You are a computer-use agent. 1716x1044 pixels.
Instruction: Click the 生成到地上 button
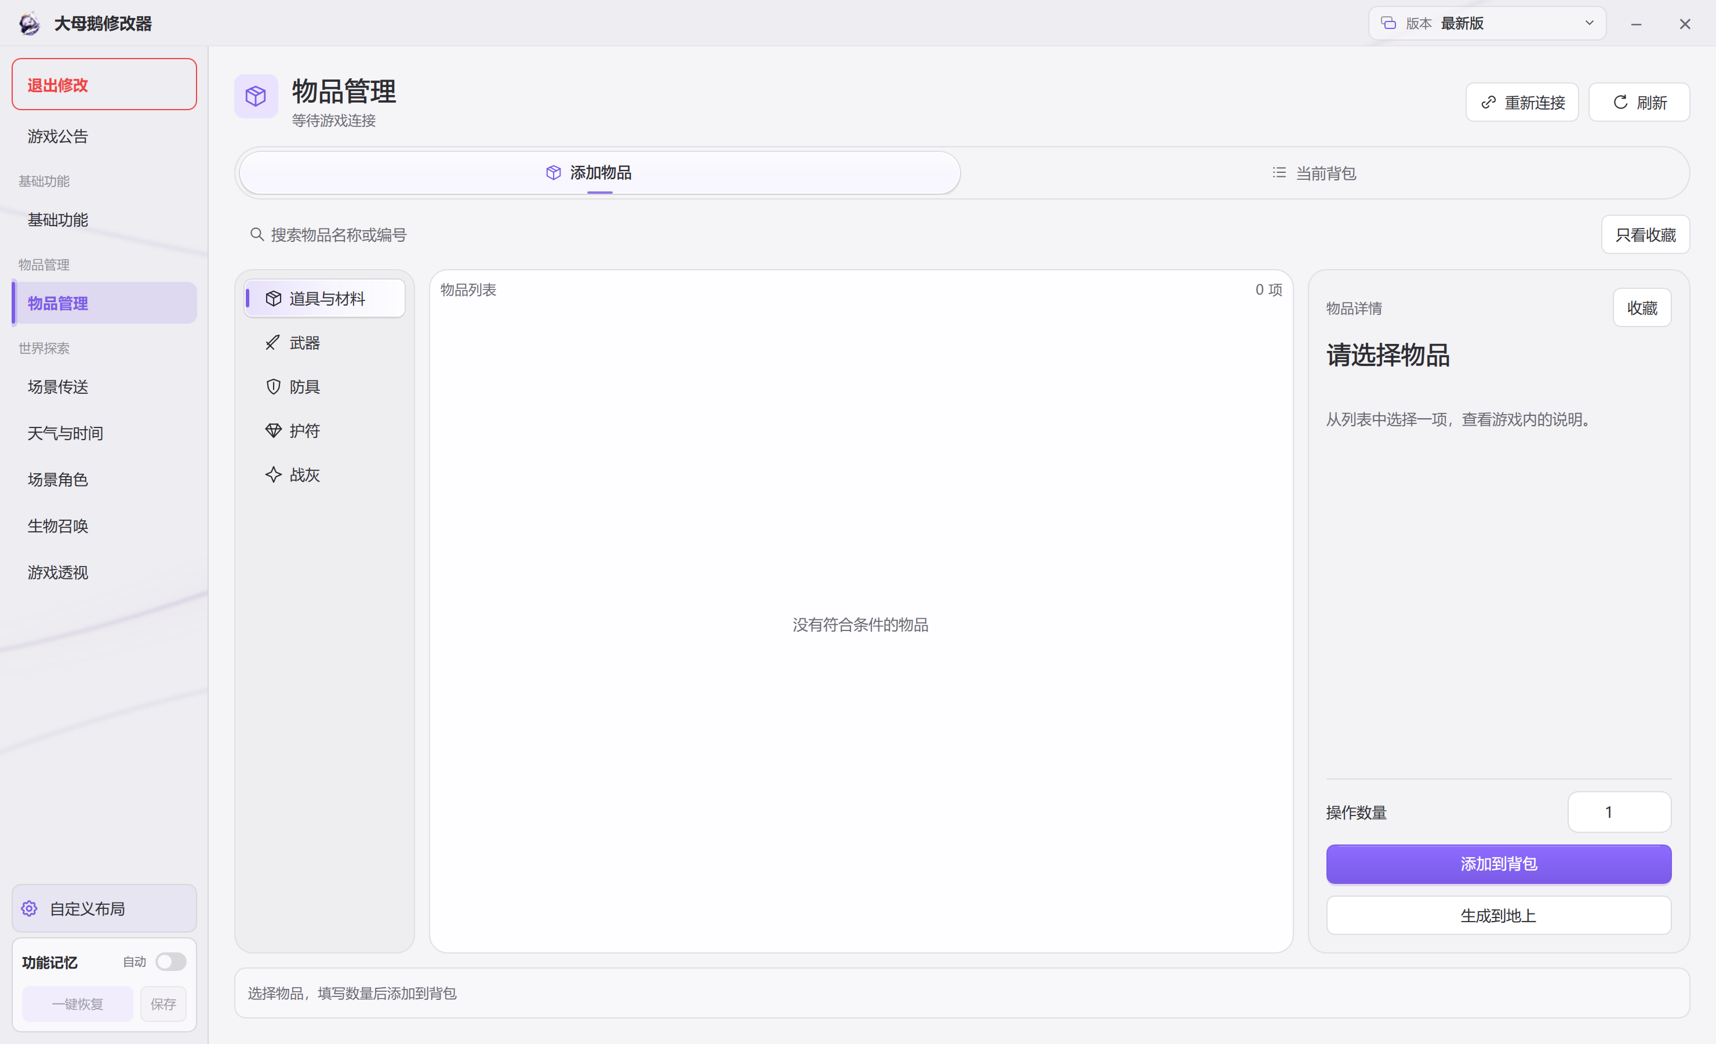click(x=1498, y=916)
